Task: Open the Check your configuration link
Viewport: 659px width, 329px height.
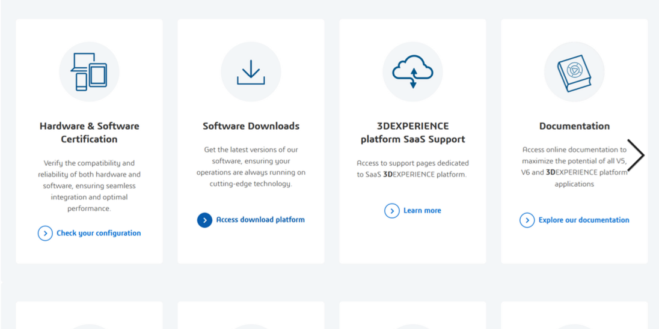Action: 98,233
